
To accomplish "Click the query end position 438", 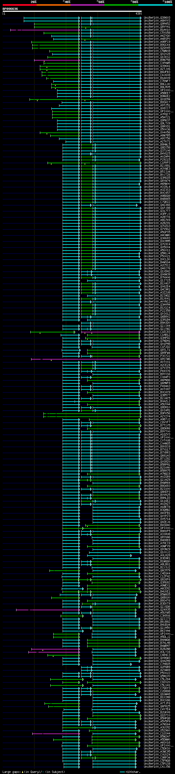I will [x=138, y=13].
